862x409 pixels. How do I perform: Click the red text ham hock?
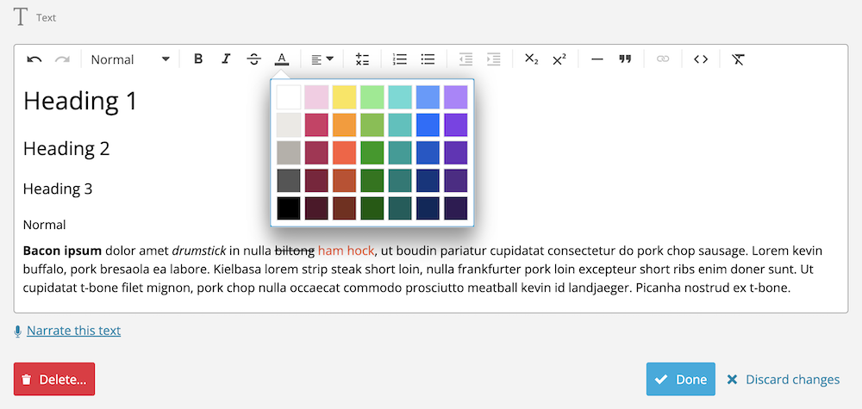(x=346, y=251)
